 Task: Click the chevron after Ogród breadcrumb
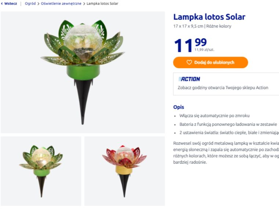click(38, 4)
